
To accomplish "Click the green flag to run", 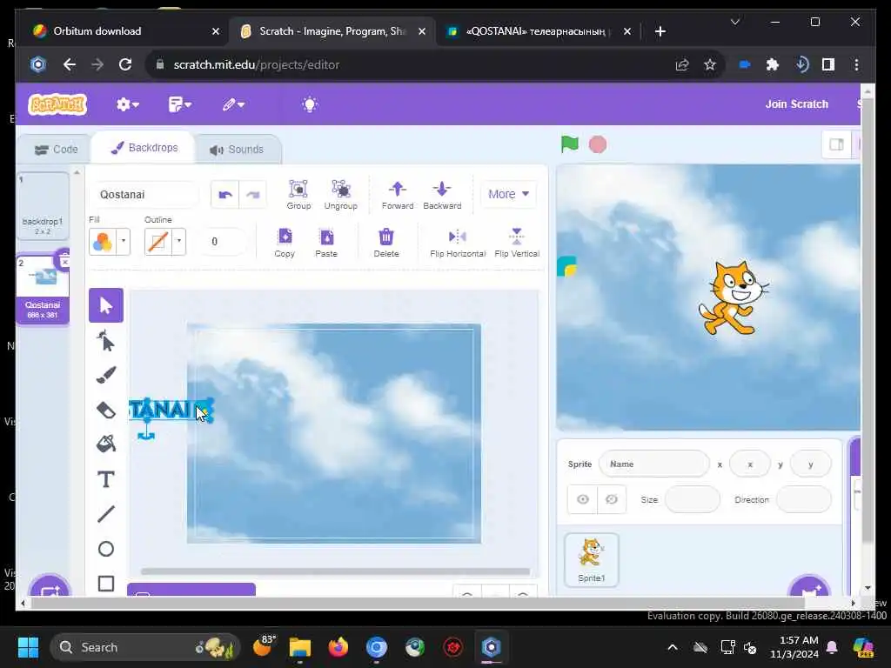I will pyautogui.click(x=569, y=144).
